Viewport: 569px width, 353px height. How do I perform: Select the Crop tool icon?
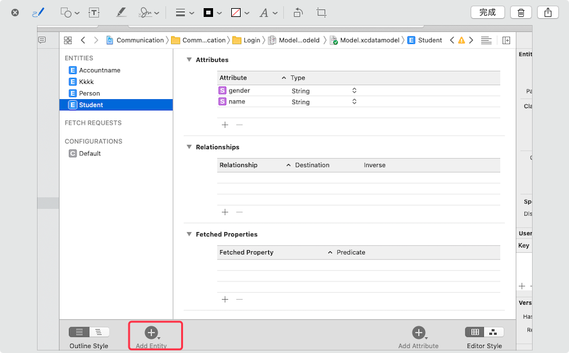pos(321,13)
